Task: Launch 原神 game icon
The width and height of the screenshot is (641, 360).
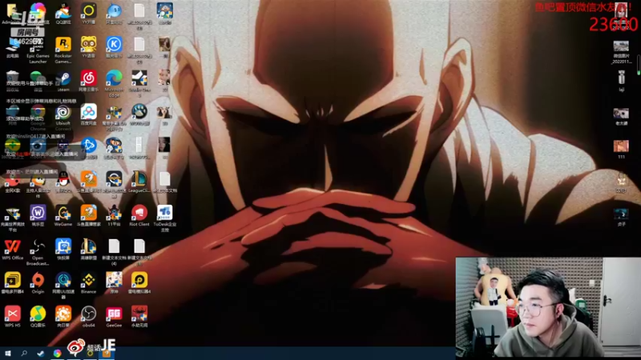Action: point(114,283)
